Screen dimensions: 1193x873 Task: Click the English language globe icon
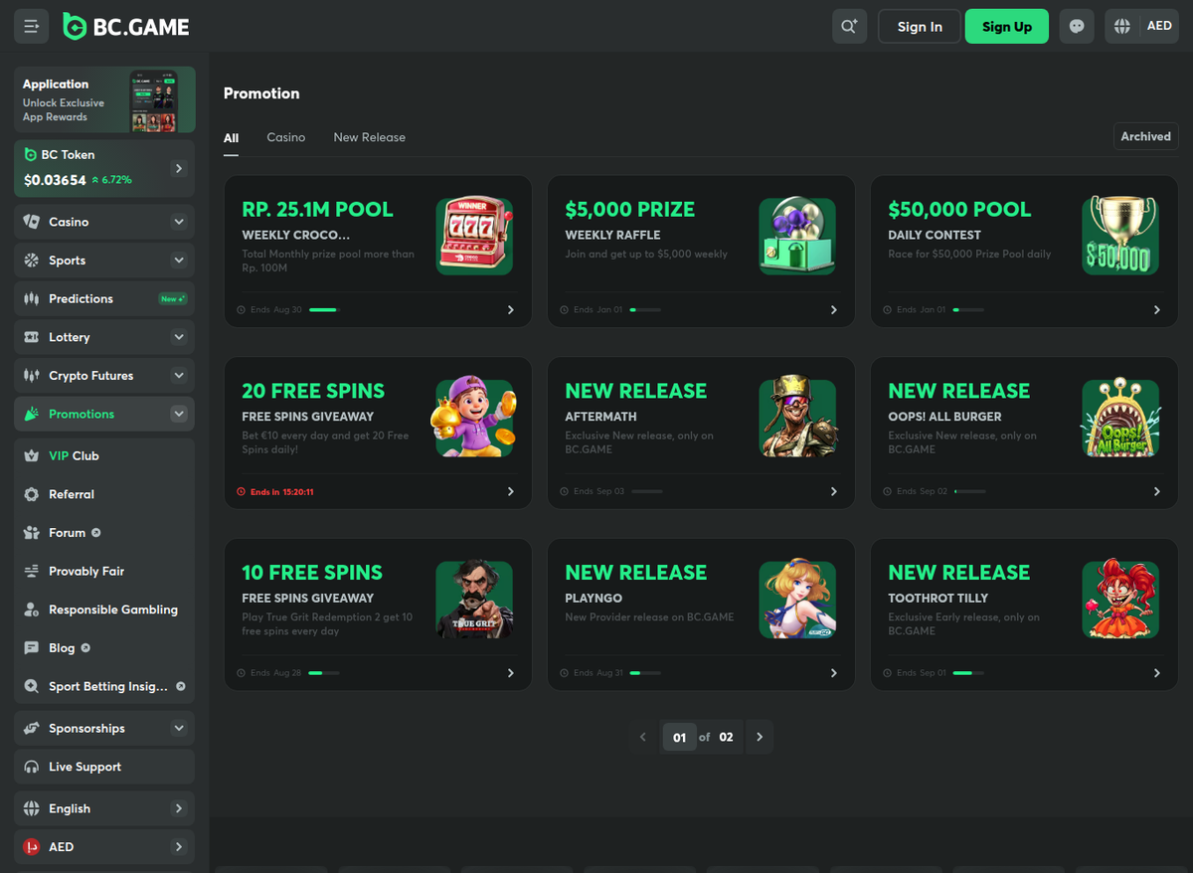[x=31, y=808]
